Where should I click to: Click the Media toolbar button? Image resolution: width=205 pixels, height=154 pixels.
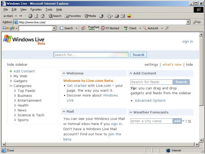(x=90, y=16)
